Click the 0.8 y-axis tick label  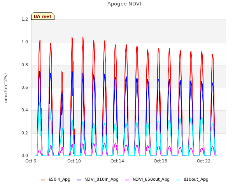coord(25,65)
